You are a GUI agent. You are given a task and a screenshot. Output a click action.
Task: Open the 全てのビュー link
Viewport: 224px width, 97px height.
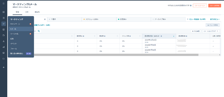point(215,19)
